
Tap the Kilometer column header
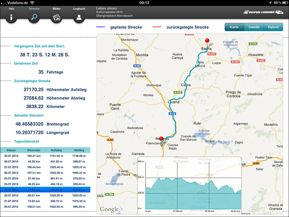(x=34, y=150)
